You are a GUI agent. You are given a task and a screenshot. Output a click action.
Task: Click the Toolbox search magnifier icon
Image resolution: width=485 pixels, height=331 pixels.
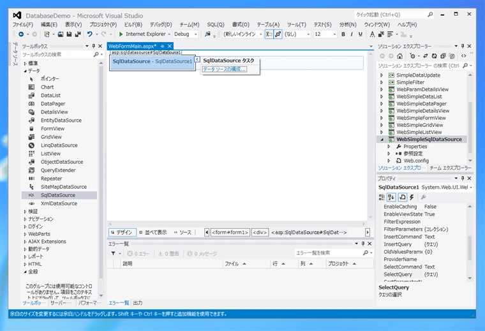coord(96,54)
